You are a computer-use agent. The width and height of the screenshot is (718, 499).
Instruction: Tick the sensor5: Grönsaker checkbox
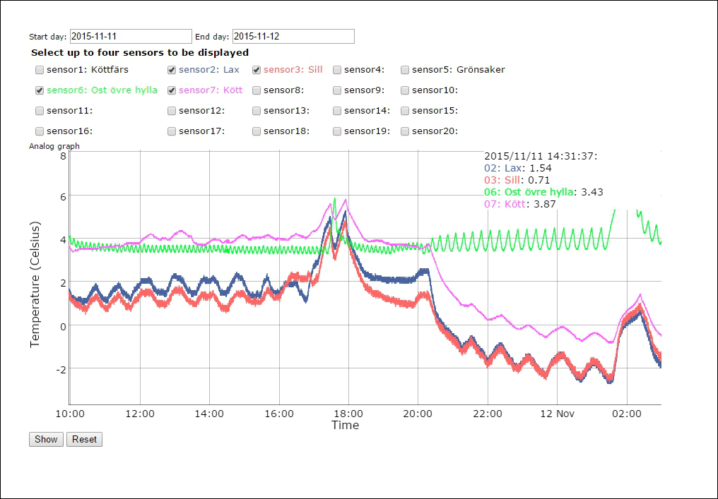405,70
